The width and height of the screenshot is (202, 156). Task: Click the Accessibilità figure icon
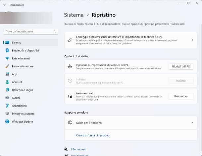pyautogui.click(x=7, y=106)
